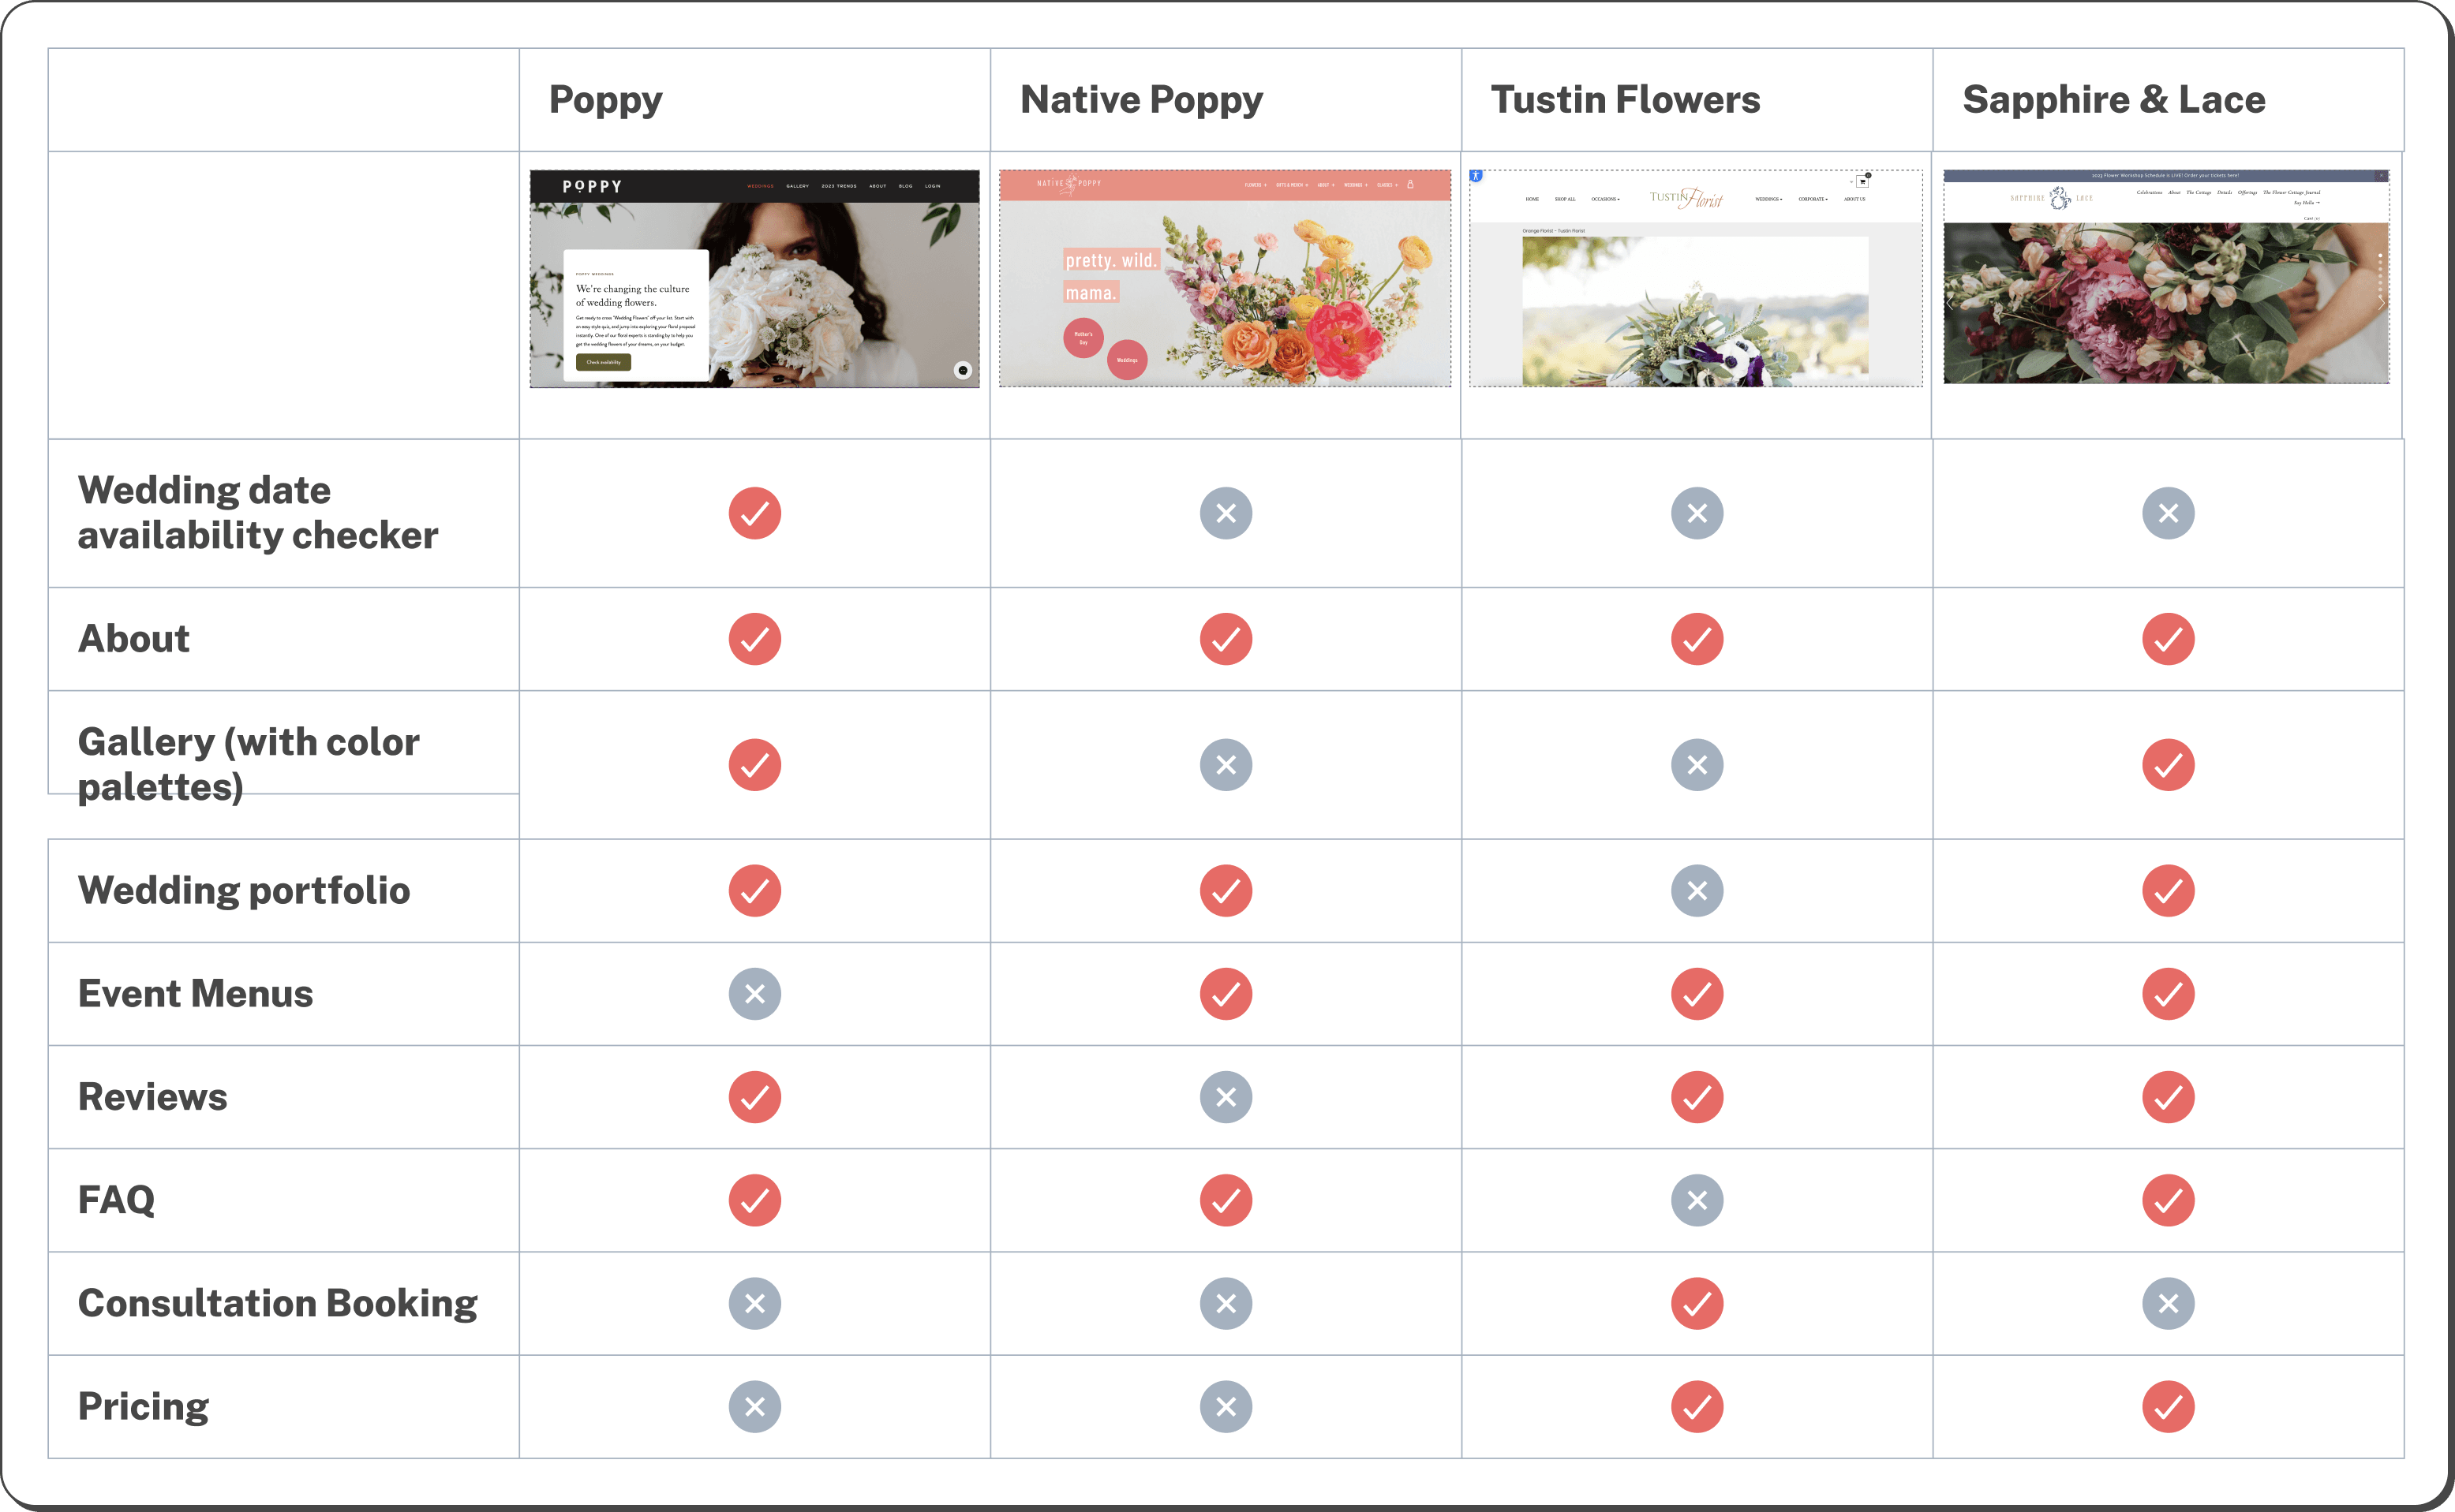Click Tustin Flowers' Consultation Booking checkmark icon

pyautogui.click(x=1697, y=1303)
